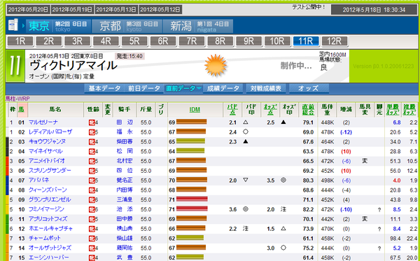
Task: Click the IDM bar for グランプリエンゼル
Action: [192, 199]
